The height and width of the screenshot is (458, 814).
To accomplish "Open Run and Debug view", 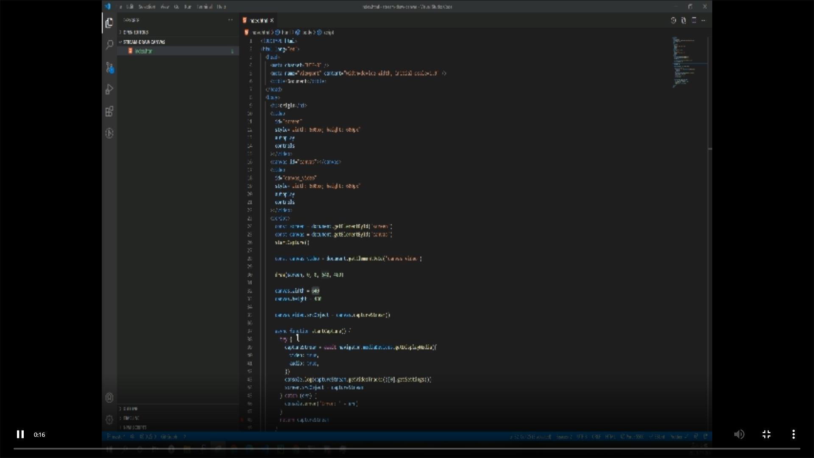I will [109, 89].
